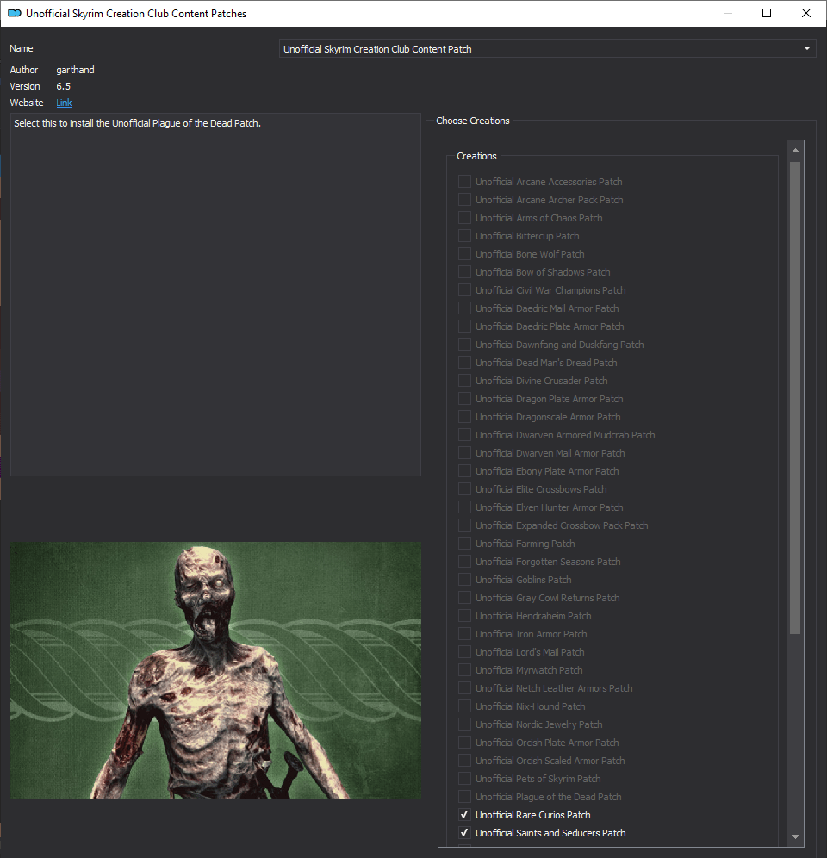Tick Unofficial Dwarven Mail Armor Patch
827x858 pixels.
click(x=464, y=452)
